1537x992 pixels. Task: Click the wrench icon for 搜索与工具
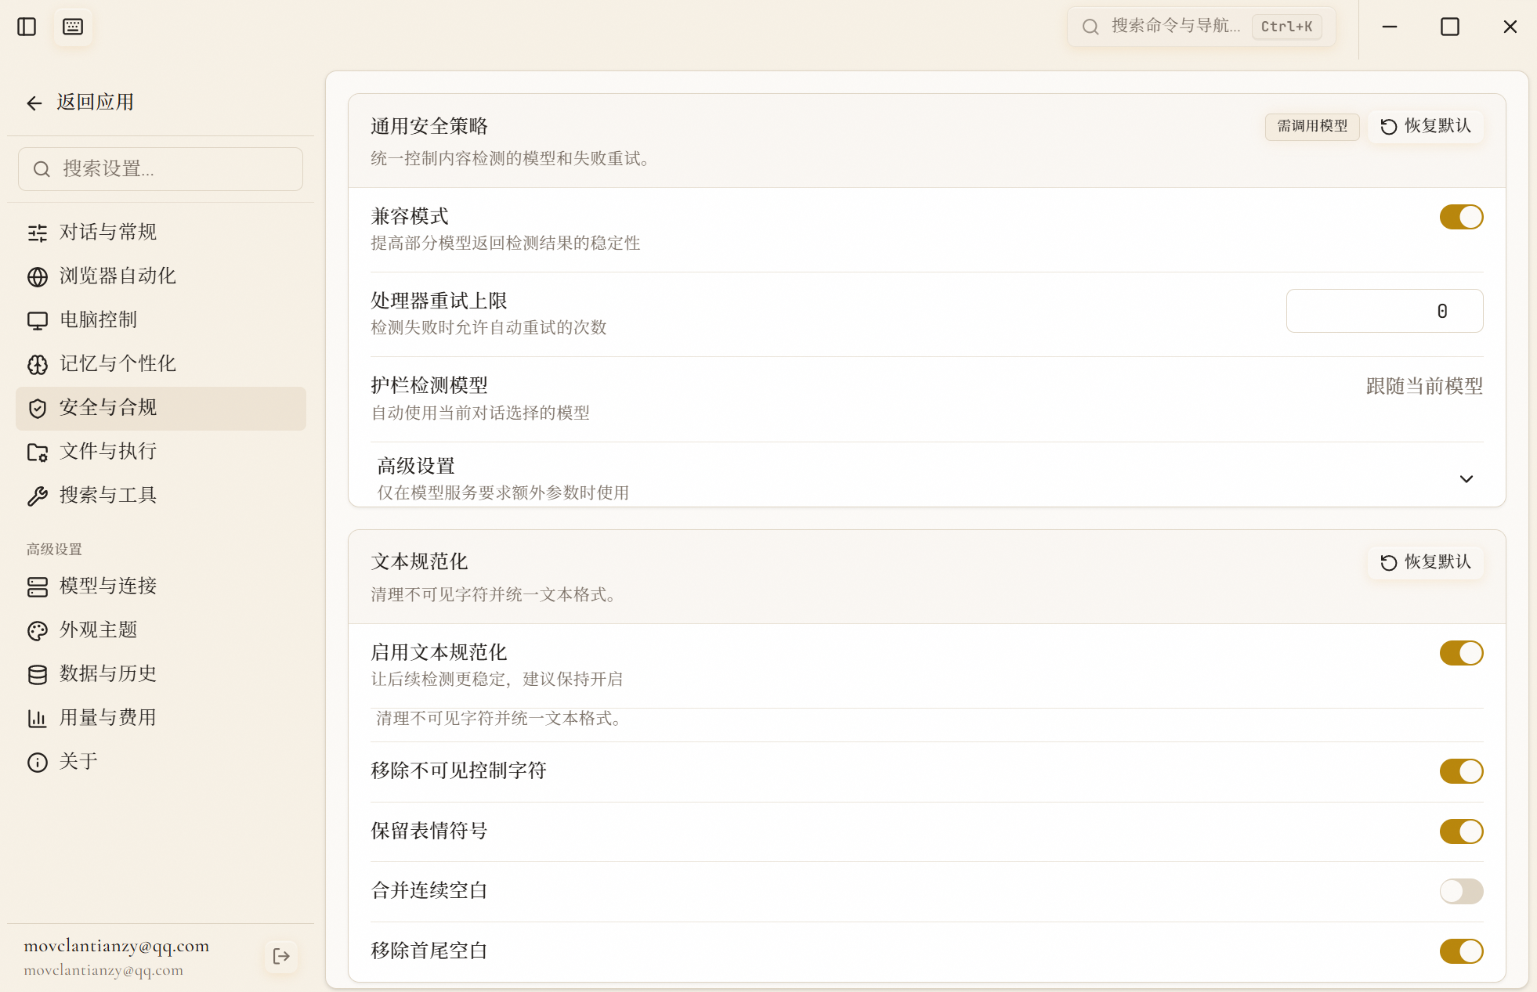(x=38, y=496)
